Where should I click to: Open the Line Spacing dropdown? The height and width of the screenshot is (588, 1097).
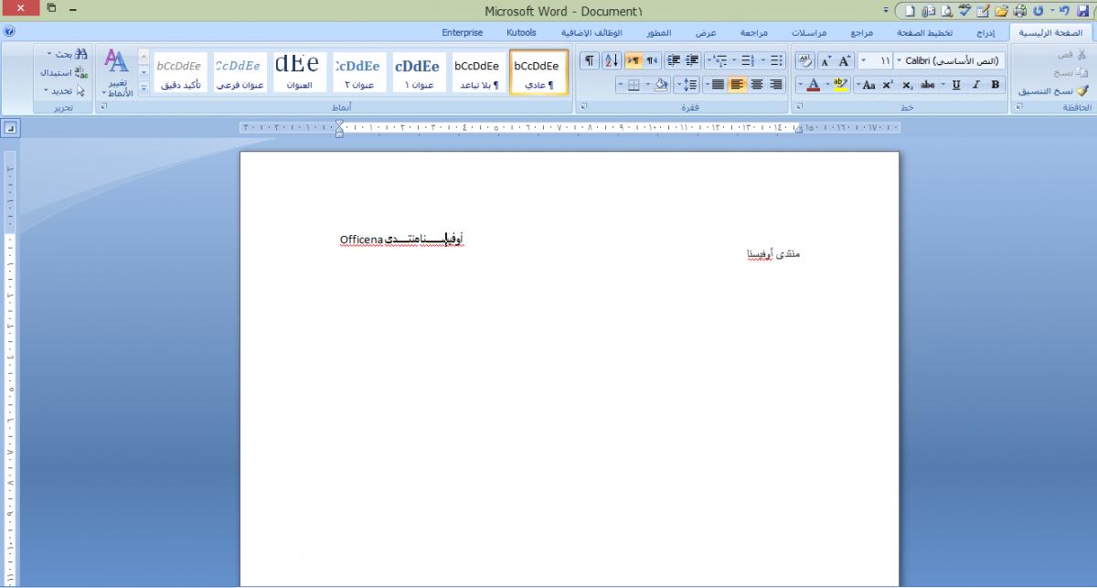(687, 85)
